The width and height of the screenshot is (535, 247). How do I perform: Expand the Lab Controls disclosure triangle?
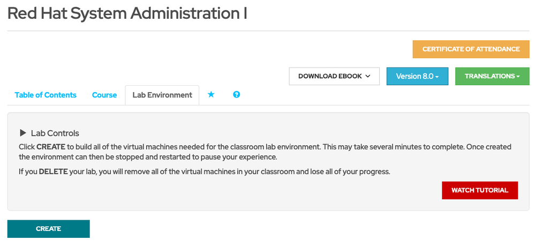point(22,133)
